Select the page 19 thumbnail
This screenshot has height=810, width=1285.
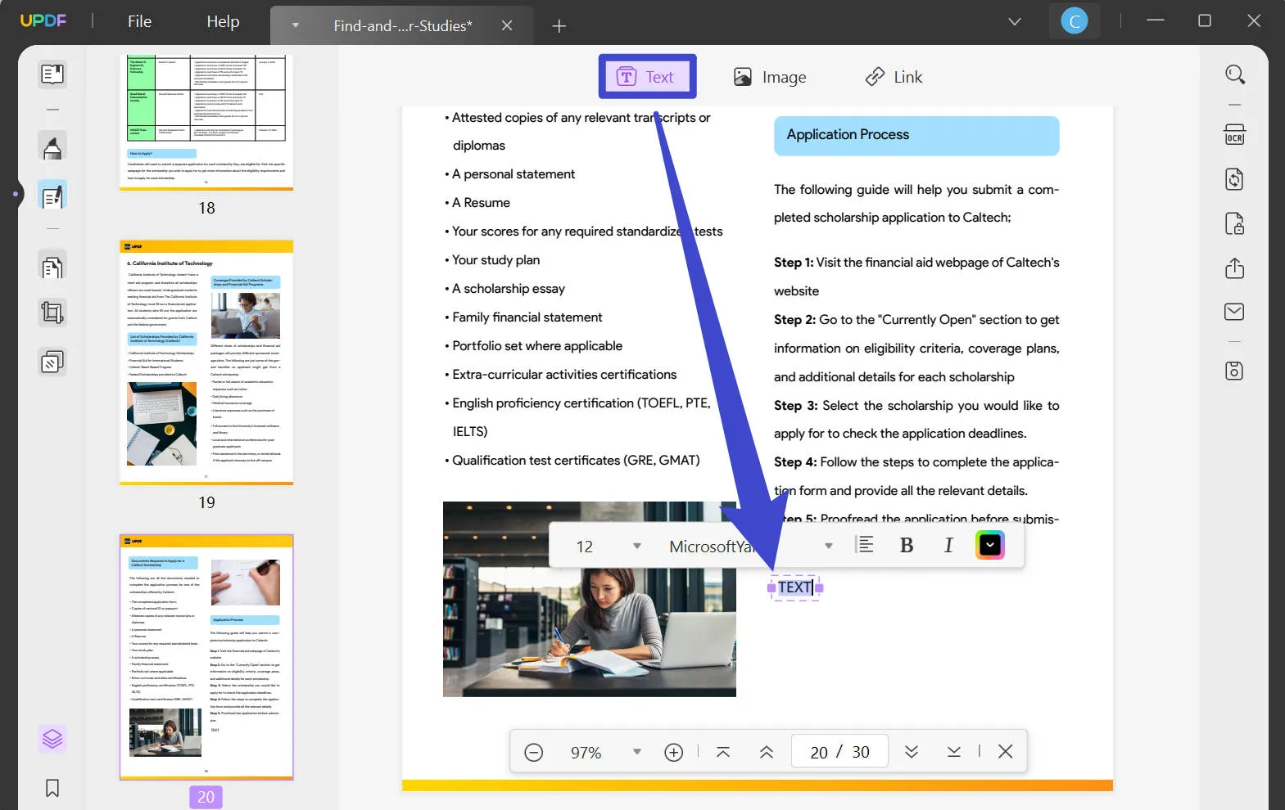[x=206, y=362]
